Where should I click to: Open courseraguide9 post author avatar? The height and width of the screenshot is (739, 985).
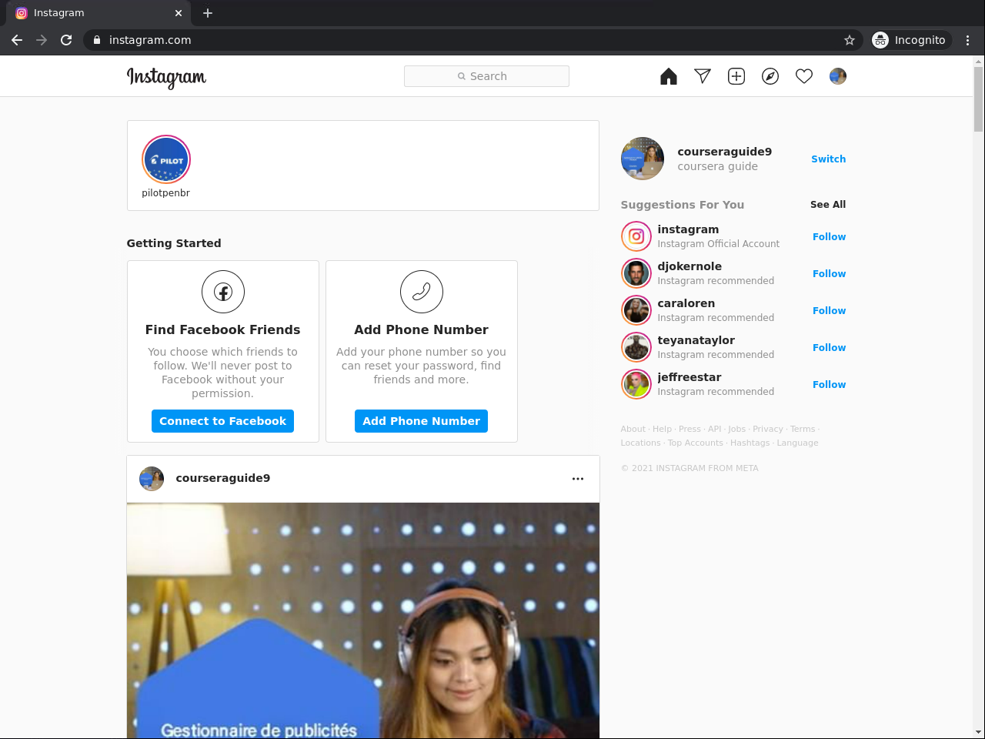pos(152,479)
